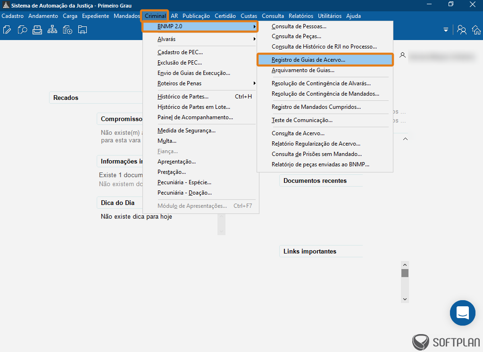Choose the Multa menu entry
The width and height of the screenshot is (483, 352).
point(200,141)
